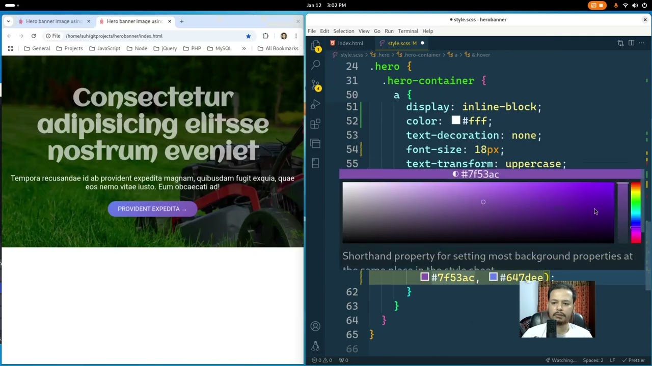Click the hue slider in the color picker
Viewport: 652px width, 366px height.
coord(636,212)
